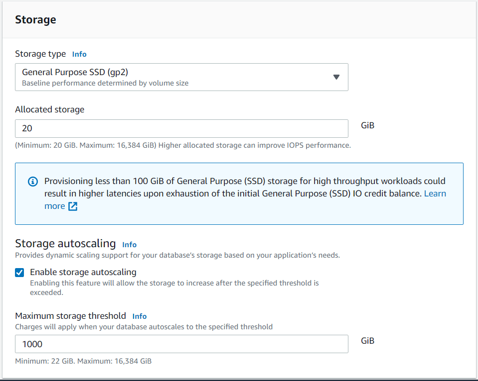The width and height of the screenshot is (478, 381).
Task: Open Info next to Storage type
Action: (x=79, y=54)
